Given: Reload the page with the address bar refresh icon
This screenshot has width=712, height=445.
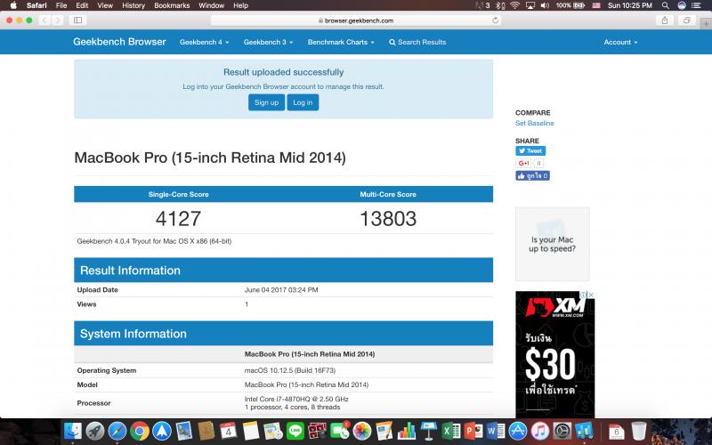Looking at the screenshot, I should click(495, 20).
